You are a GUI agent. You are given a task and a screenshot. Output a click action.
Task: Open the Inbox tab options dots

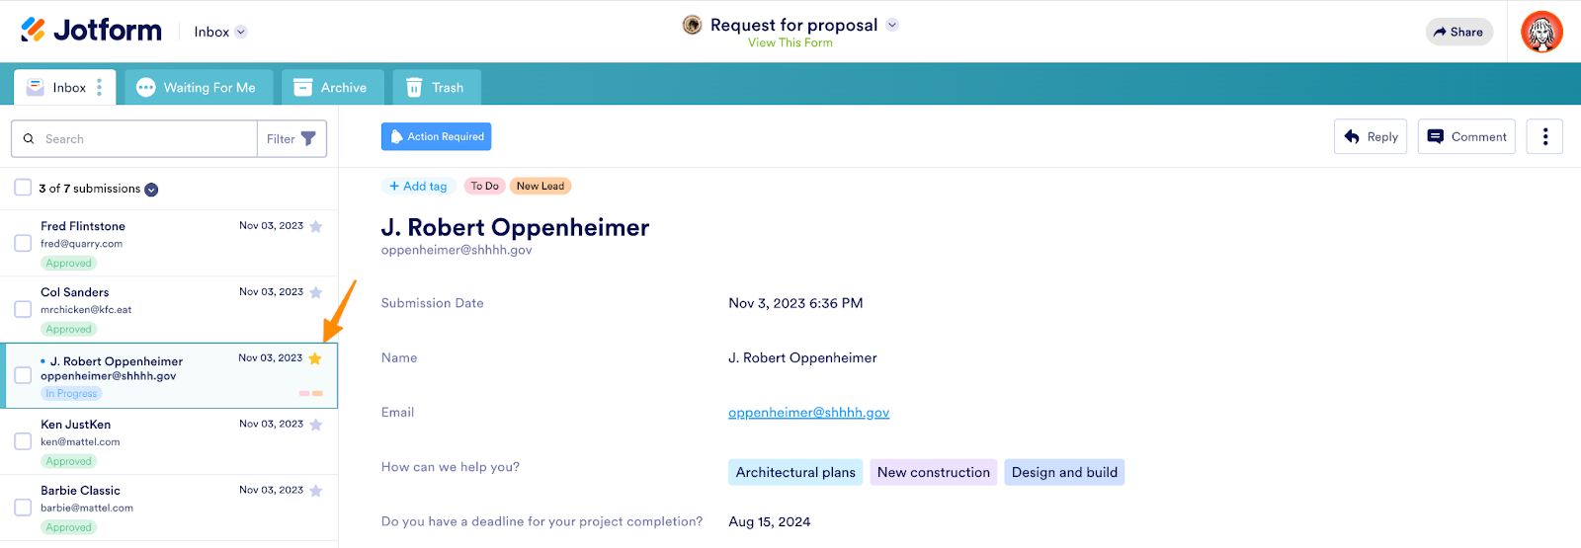tap(99, 88)
